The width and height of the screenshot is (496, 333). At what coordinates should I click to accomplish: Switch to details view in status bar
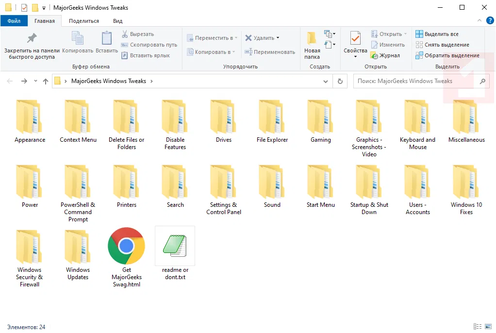click(x=478, y=326)
